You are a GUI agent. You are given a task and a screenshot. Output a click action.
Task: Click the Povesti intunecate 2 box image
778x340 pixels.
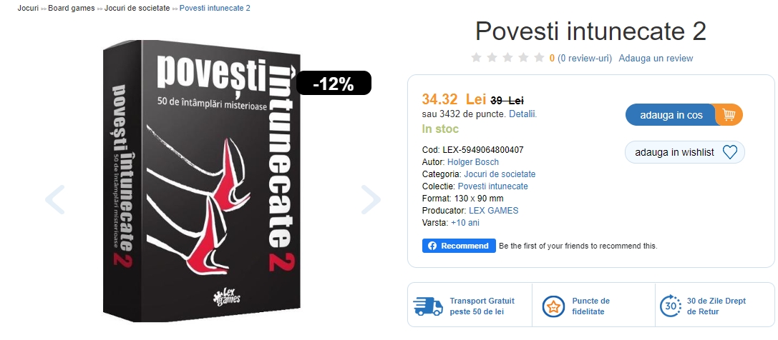tap(202, 181)
